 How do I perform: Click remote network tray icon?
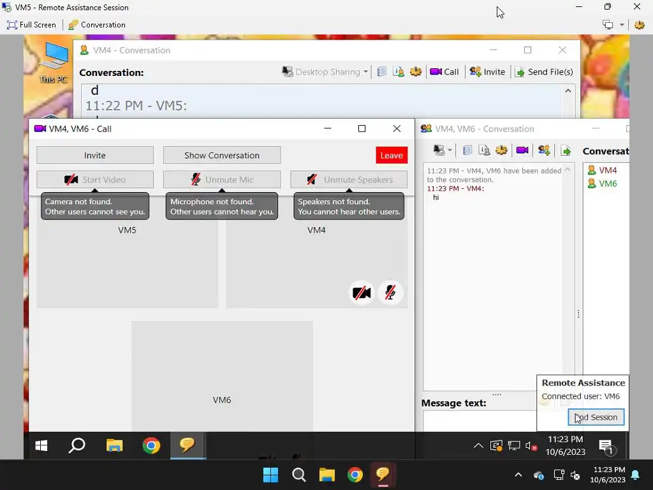514,446
